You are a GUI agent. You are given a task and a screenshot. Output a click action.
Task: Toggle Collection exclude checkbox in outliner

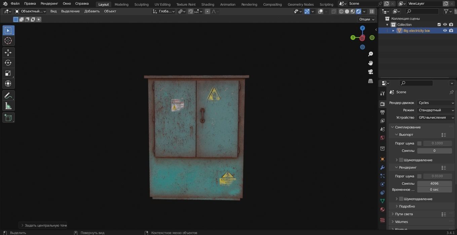click(x=439, y=24)
